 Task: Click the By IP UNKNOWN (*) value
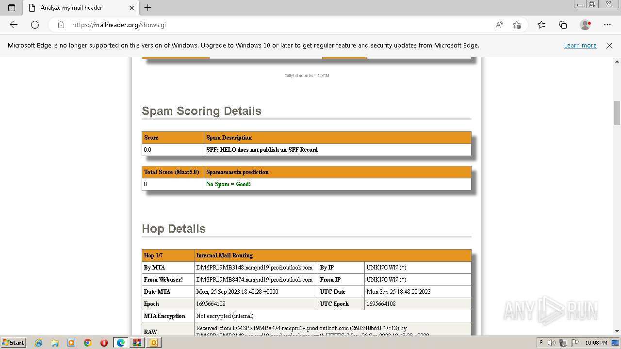(x=387, y=268)
